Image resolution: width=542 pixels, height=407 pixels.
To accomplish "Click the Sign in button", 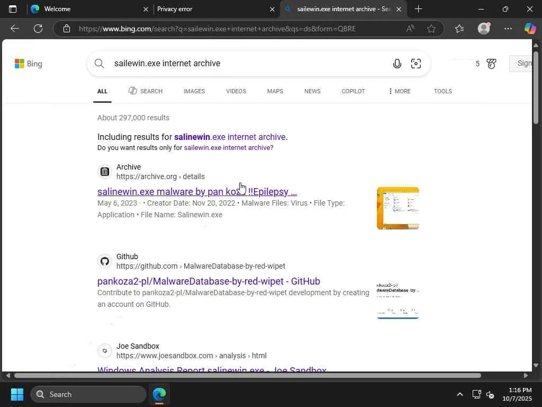I will pos(521,64).
